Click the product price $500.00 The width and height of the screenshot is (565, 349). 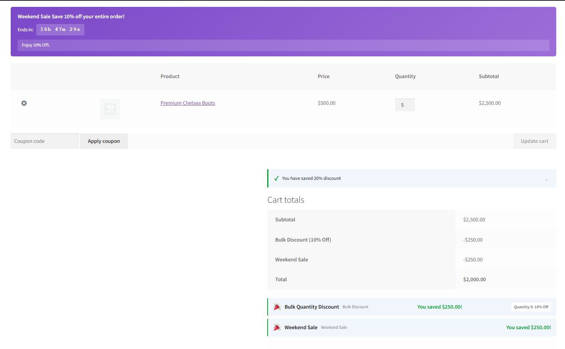coord(327,103)
